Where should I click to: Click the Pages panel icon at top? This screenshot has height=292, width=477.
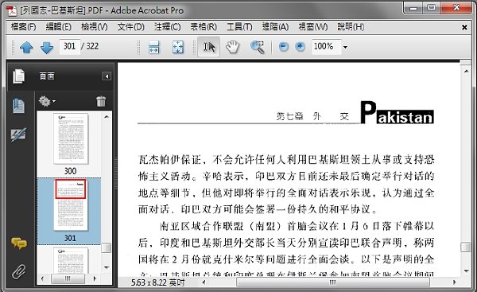pyautogui.click(x=18, y=76)
